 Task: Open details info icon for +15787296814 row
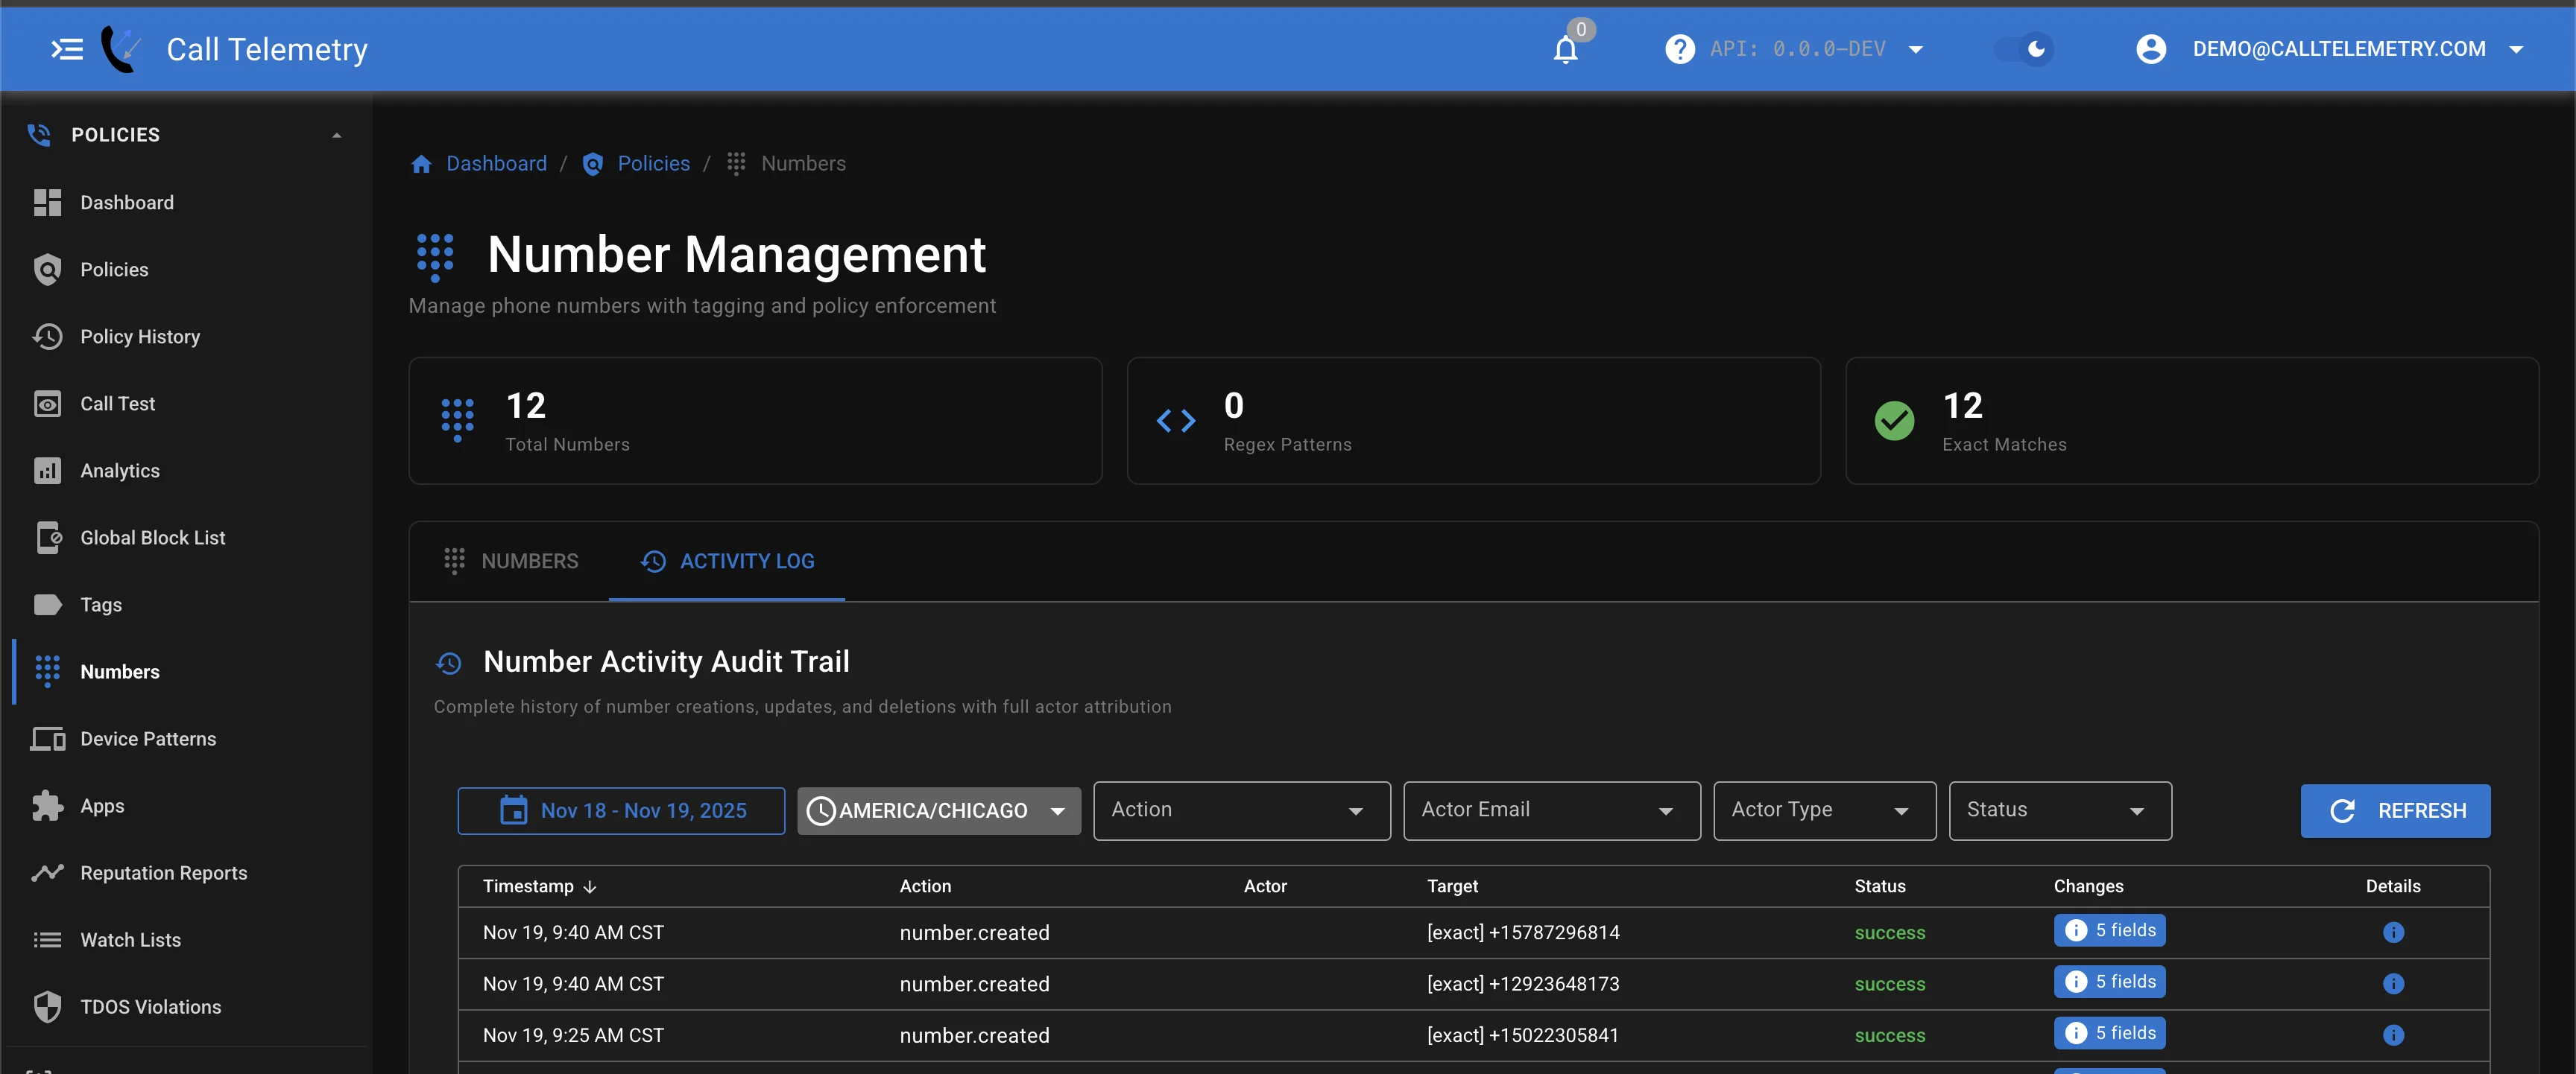pyautogui.click(x=2392, y=932)
